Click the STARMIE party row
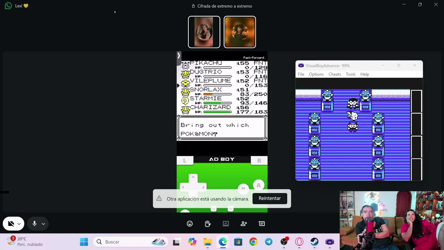 [x=224, y=101]
